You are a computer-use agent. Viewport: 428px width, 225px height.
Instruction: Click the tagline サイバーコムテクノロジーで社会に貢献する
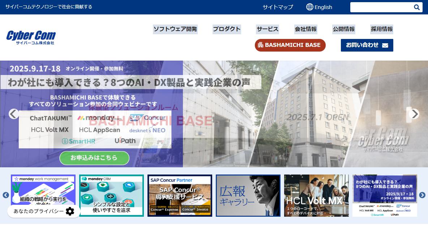pos(49,7)
